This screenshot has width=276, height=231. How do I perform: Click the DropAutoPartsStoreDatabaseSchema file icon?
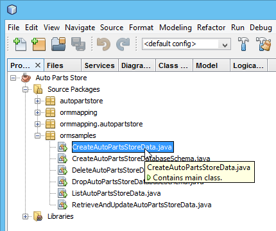pos(63,182)
